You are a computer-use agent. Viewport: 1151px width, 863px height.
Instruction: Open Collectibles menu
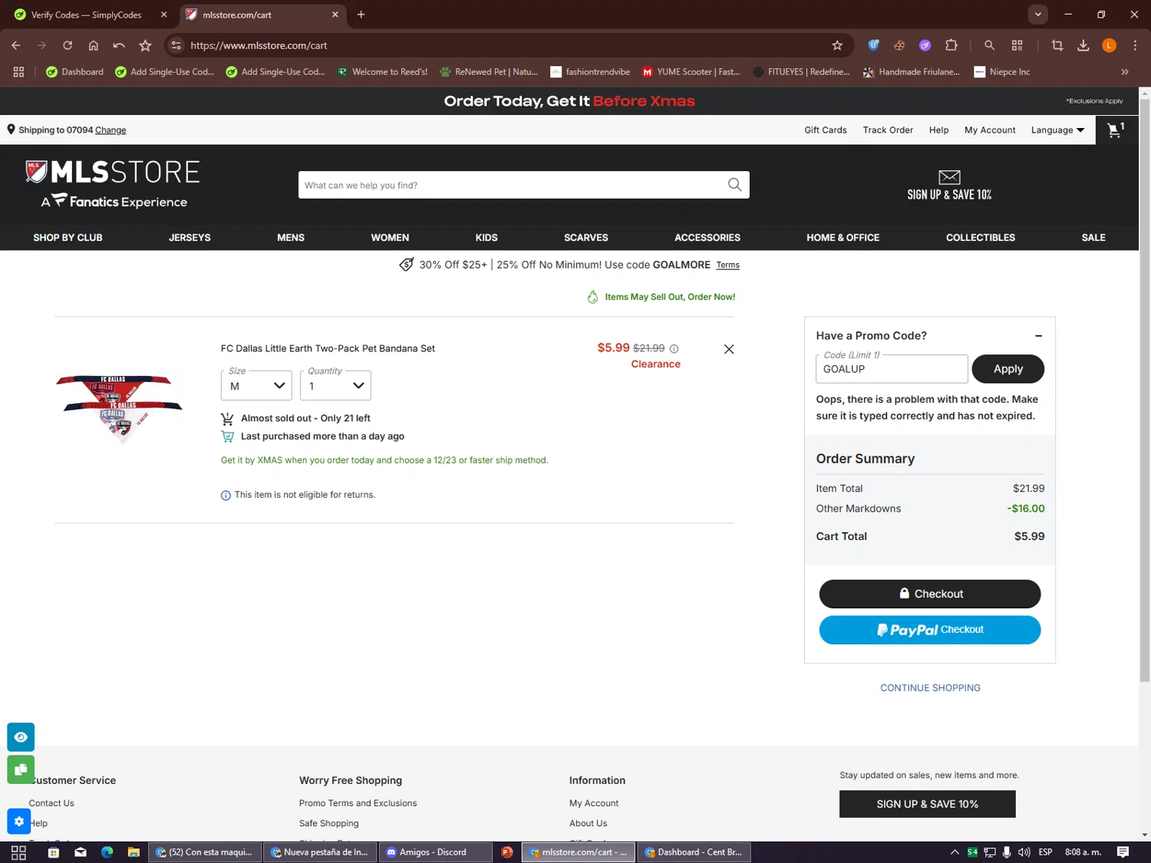981,238
